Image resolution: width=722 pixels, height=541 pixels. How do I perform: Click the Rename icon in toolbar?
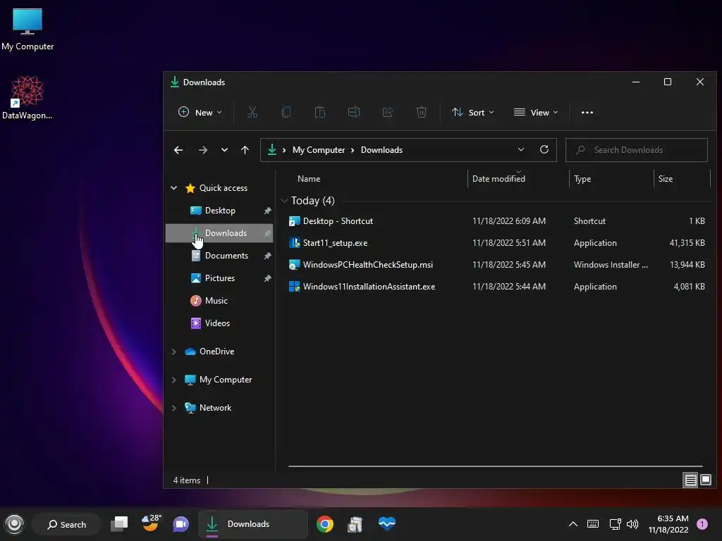click(354, 112)
